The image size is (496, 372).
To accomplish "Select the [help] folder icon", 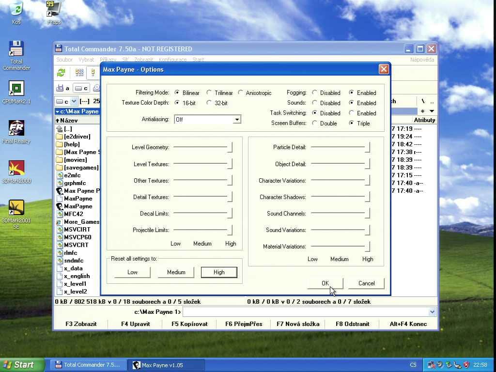I will coord(59,144).
